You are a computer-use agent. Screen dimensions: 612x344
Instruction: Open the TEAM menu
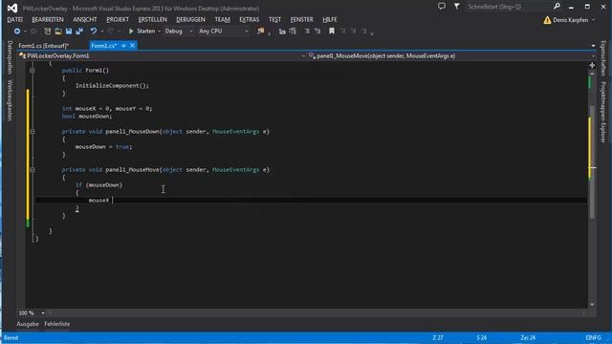(222, 19)
